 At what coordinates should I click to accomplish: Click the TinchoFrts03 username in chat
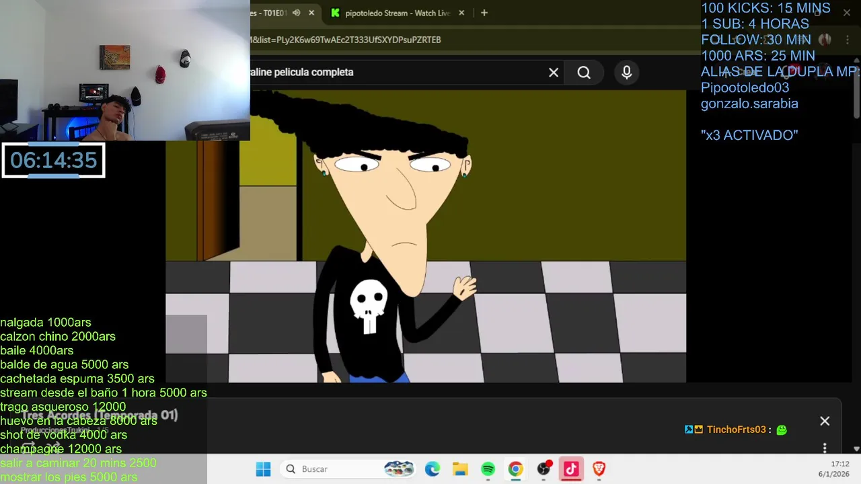(x=737, y=430)
